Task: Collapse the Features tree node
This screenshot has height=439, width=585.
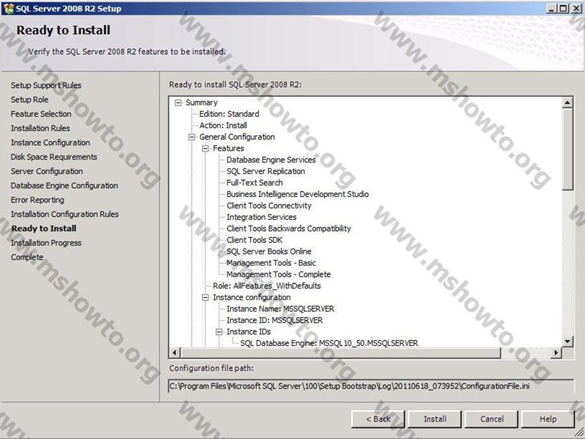Action: [205, 148]
